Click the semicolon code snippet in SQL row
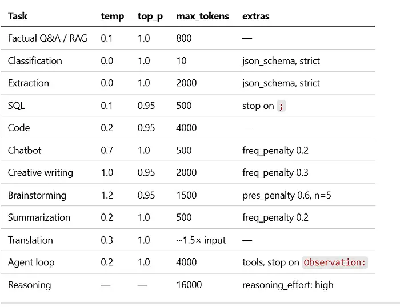Viewport: 400px width, 307px height. pyautogui.click(x=281, y=106)
